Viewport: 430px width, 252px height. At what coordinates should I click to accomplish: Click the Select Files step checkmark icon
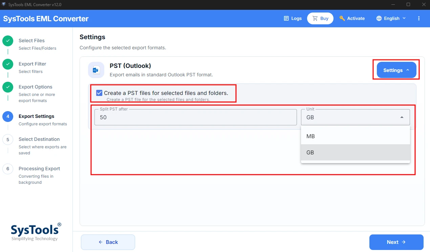(8, 41)
